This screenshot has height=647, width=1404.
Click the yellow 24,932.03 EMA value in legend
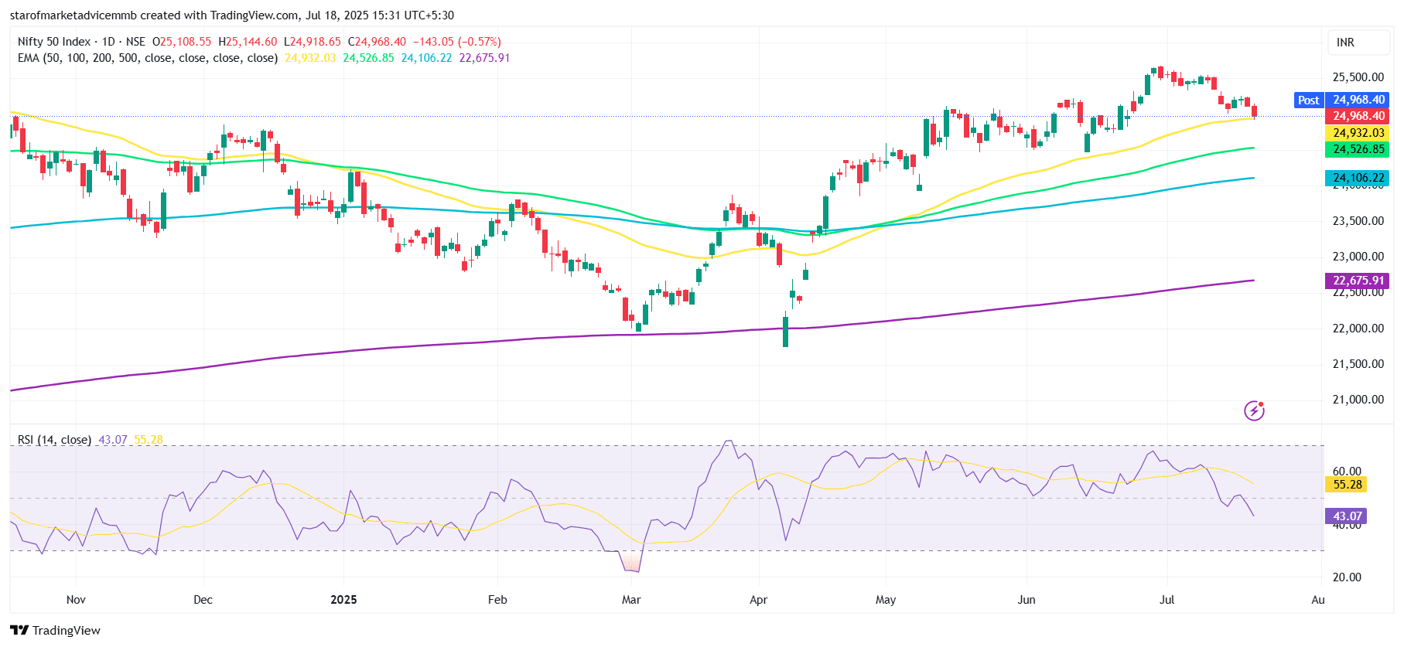(x=310, y=58)
